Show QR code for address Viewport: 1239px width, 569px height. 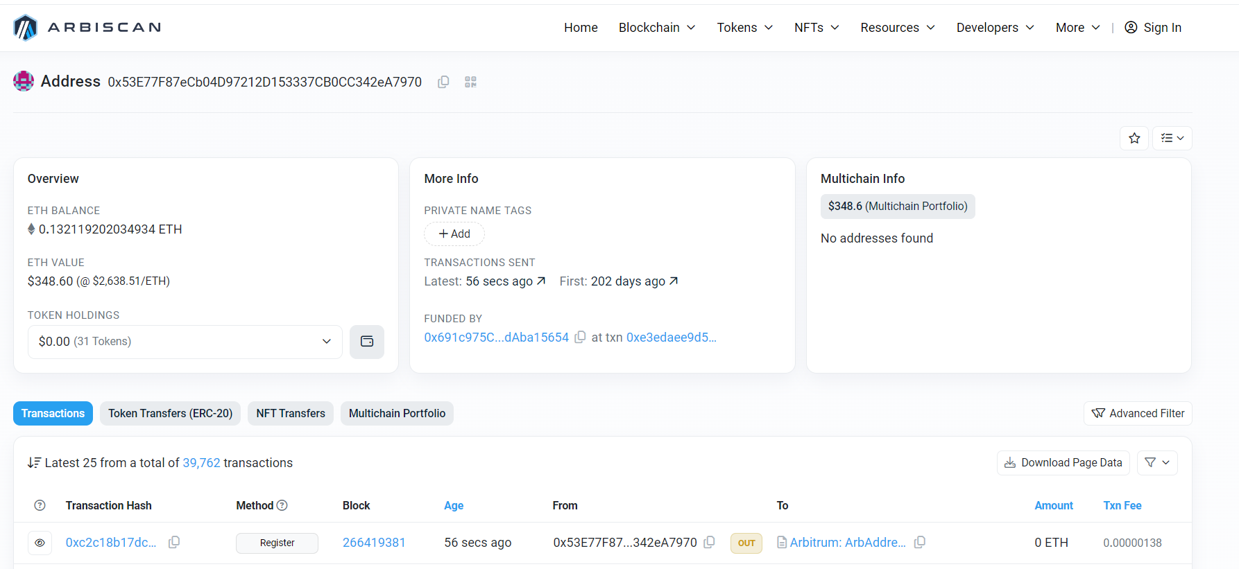click(470, 82)
